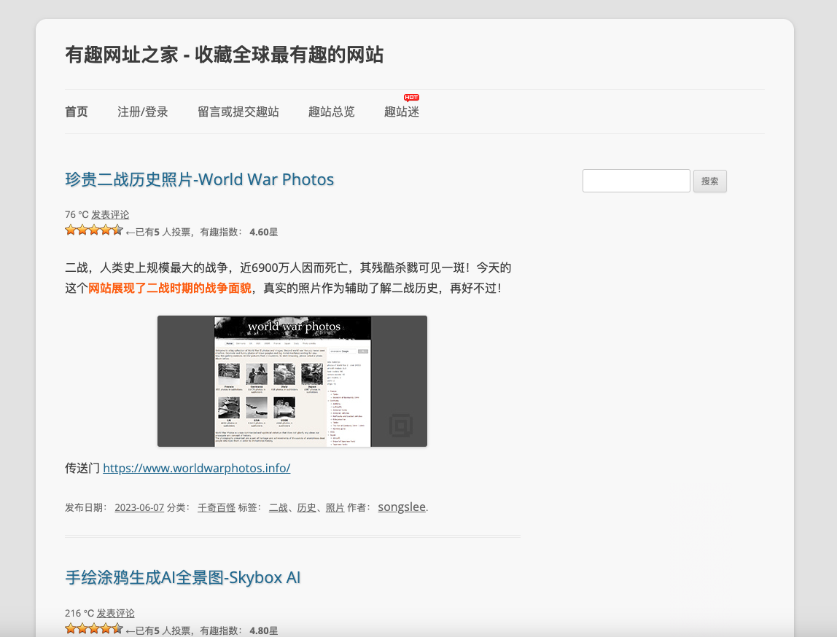Focus the search input field
The image size is (837, 637).
636,181
